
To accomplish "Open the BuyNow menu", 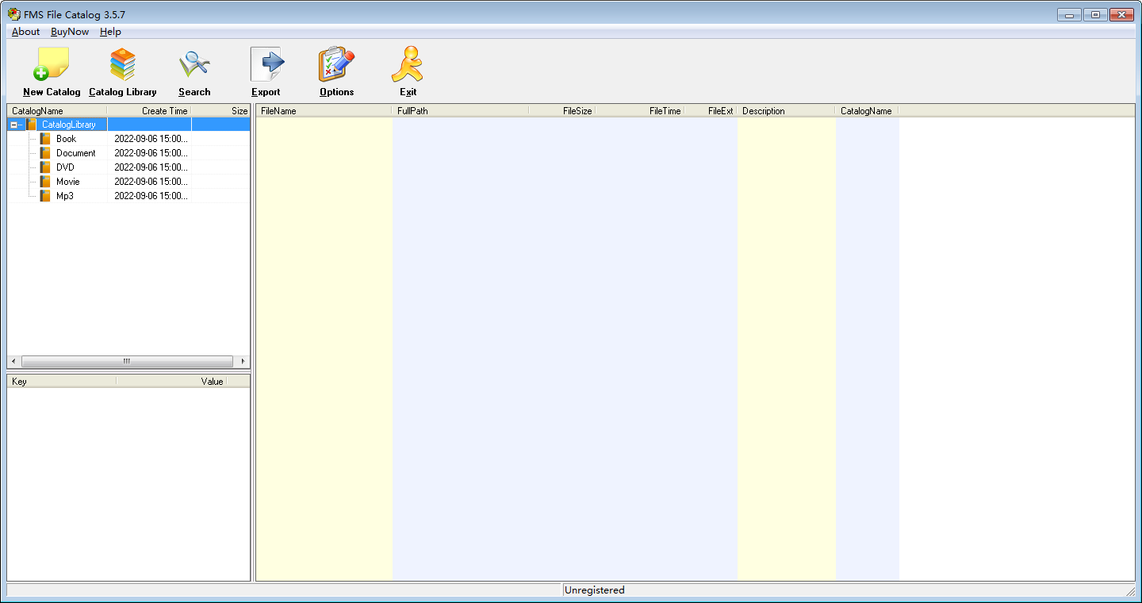I will click(x=70, y=32).
